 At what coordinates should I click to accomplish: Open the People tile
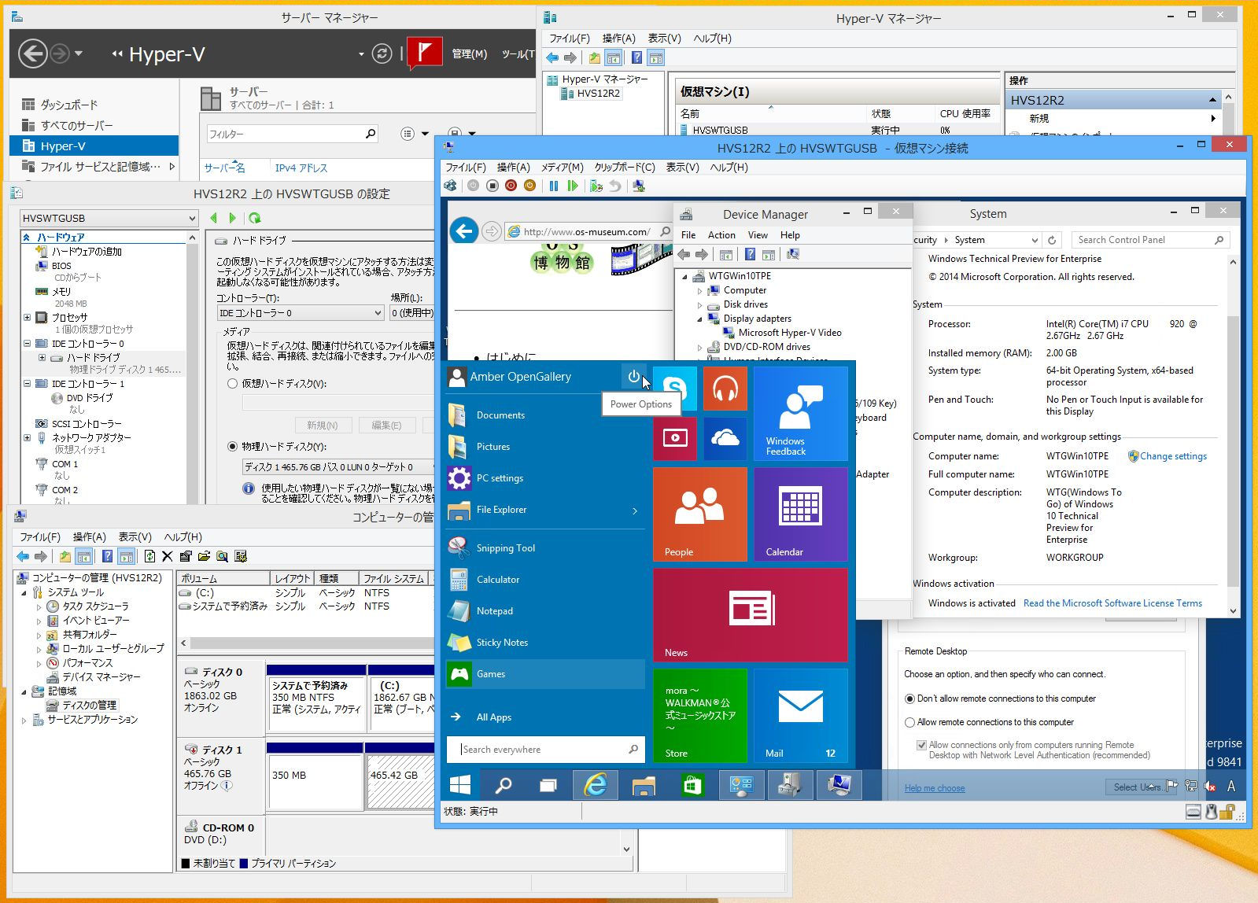tap(699, 514)
